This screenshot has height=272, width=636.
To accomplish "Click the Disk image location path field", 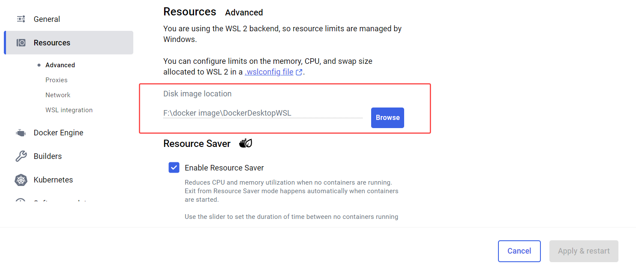I will click(x=262, y=114).
